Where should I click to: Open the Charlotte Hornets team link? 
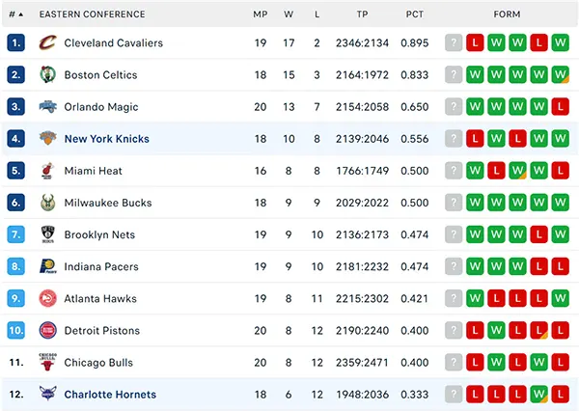[x=110, y=395]
